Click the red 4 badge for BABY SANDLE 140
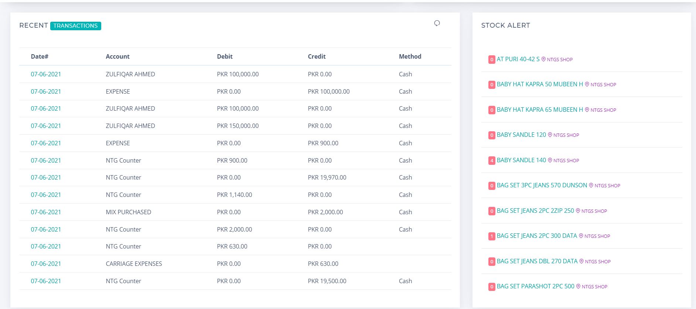 pyautogui.click(x=491, y=160)
